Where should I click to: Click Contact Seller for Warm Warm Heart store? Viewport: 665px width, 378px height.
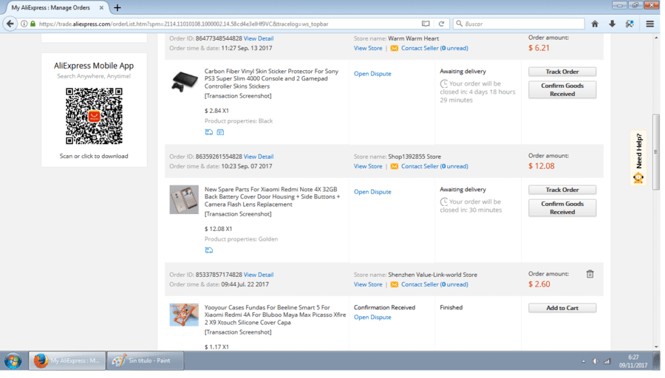tap(434, 48)
